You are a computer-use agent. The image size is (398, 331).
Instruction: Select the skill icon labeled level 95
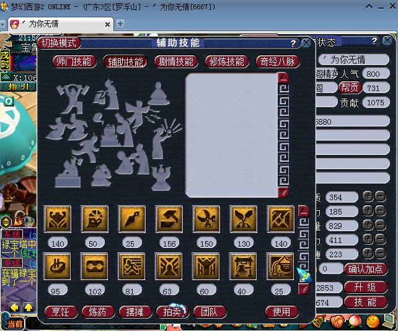57,267
